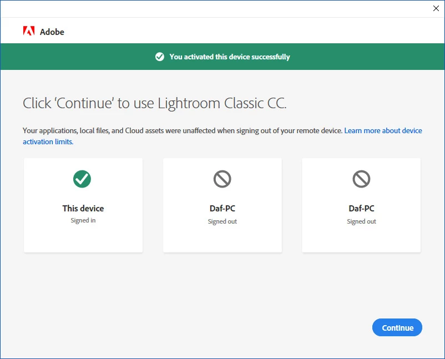445x359 pixels.
Task: Click 'You activated this device successfully' text
Action: pyautogui.click(x=230, y=57)
